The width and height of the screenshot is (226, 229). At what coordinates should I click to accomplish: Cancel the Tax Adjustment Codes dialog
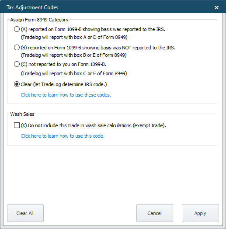click(155, 213)
